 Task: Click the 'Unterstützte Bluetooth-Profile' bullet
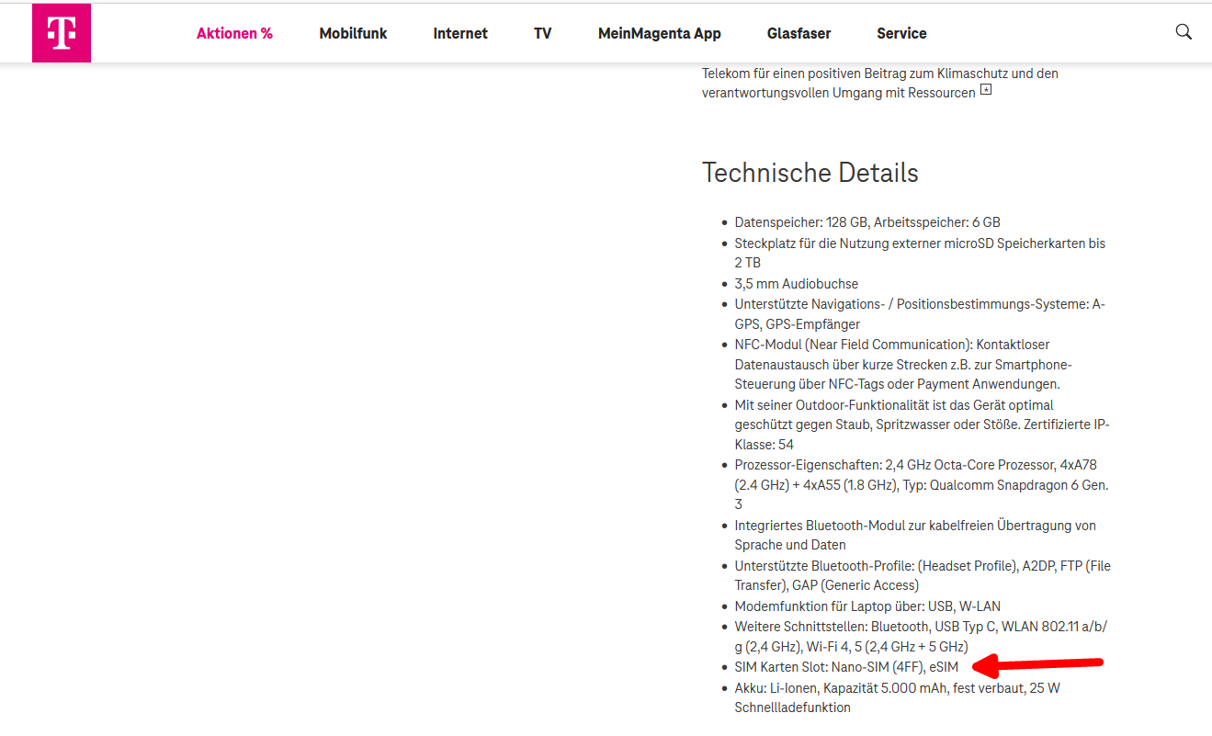(923, 575)
